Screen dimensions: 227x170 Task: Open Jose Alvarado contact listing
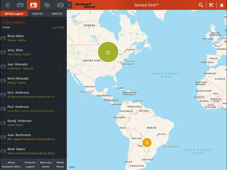click(33, 67)
